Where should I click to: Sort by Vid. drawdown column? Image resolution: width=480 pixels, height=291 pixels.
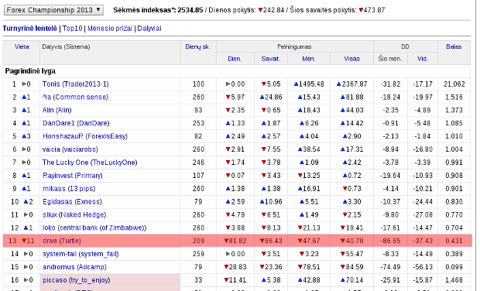423,59
